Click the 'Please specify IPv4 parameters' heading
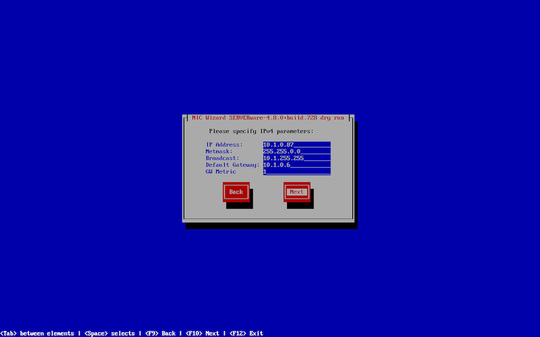540x337 pixels. 261,131
